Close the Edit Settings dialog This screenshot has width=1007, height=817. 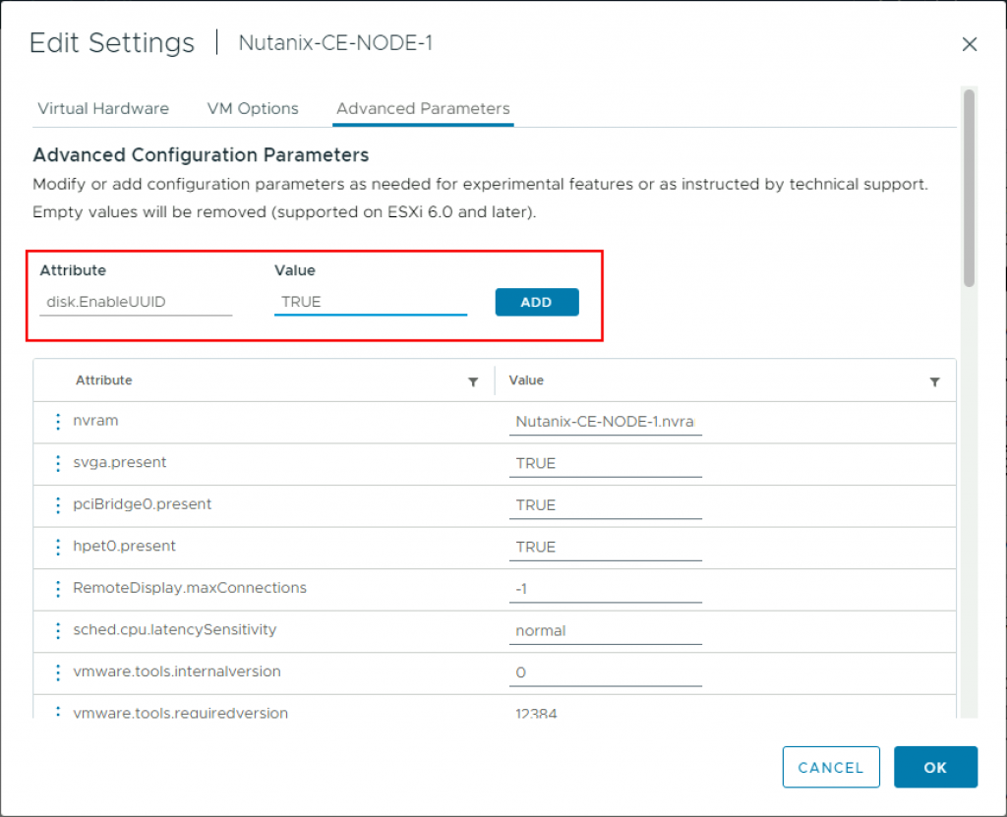(x=970, y=44)
